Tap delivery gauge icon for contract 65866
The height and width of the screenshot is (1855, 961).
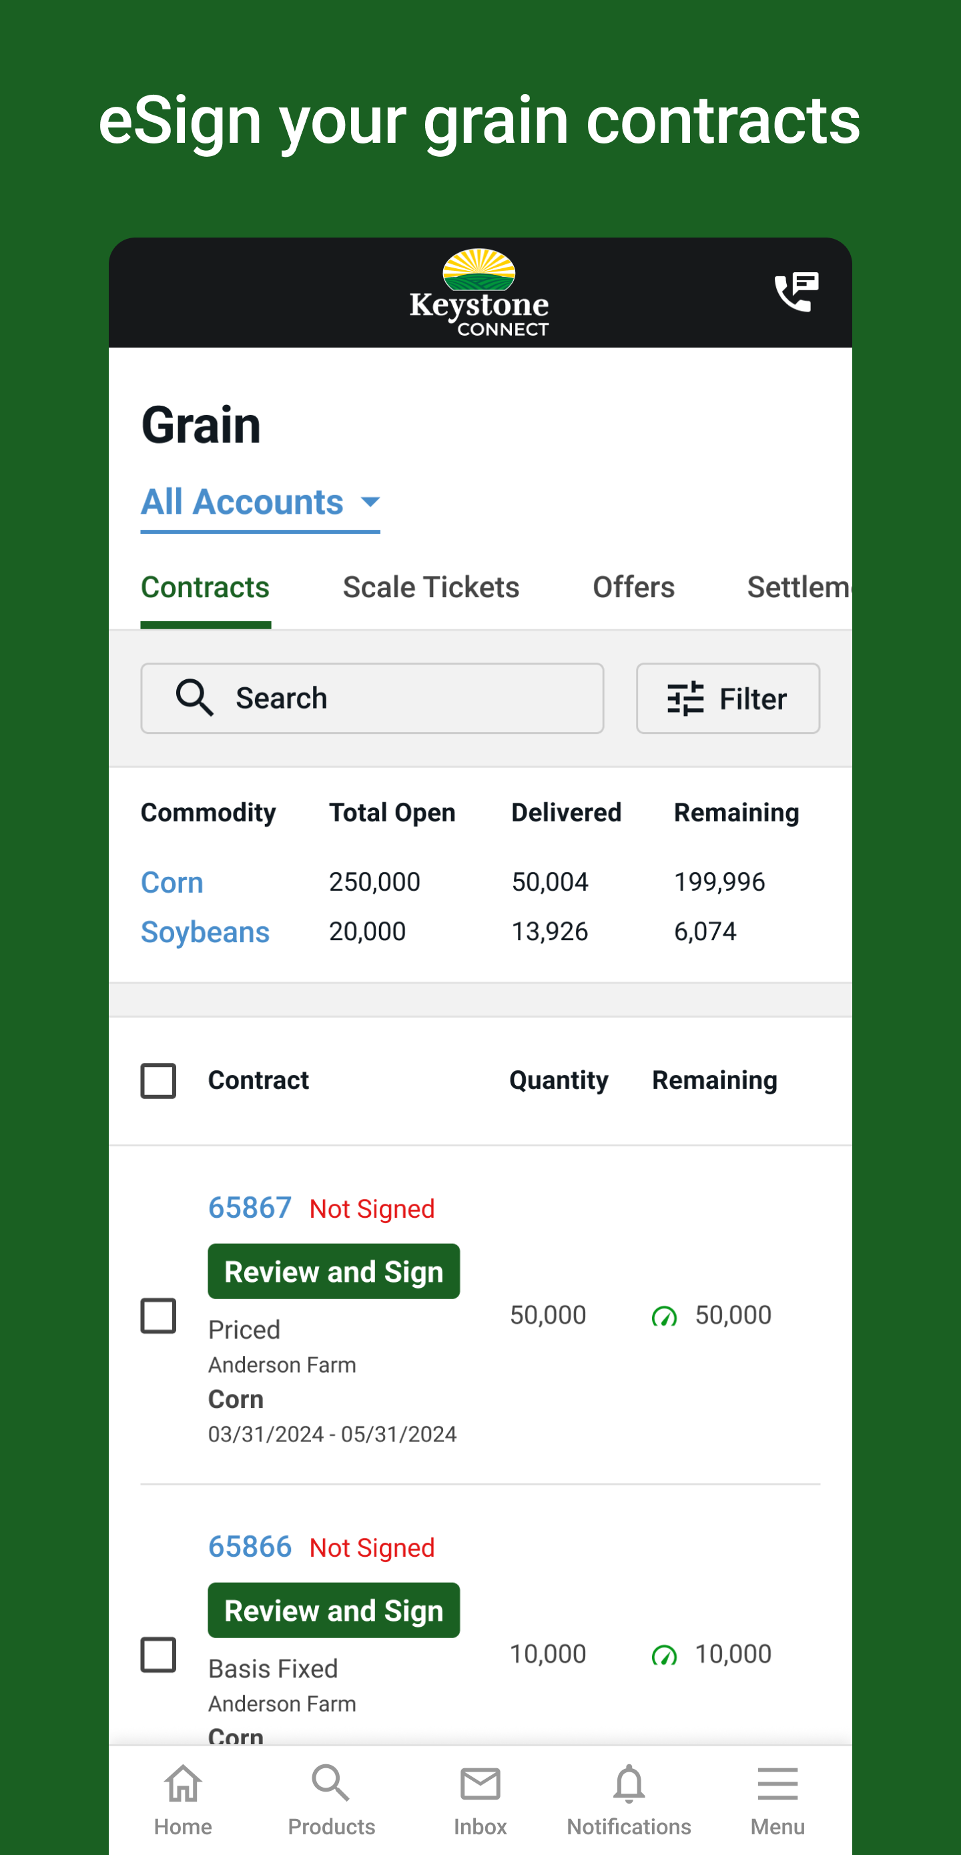point(663,1655)
